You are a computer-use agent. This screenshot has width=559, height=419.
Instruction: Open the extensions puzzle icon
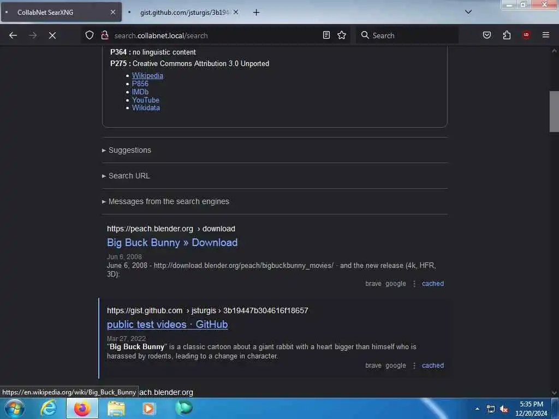tap(507, 35)
